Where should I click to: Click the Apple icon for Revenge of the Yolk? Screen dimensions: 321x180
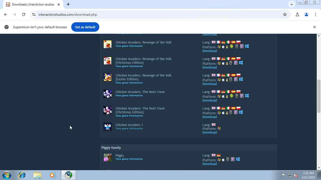coord(223,47)
